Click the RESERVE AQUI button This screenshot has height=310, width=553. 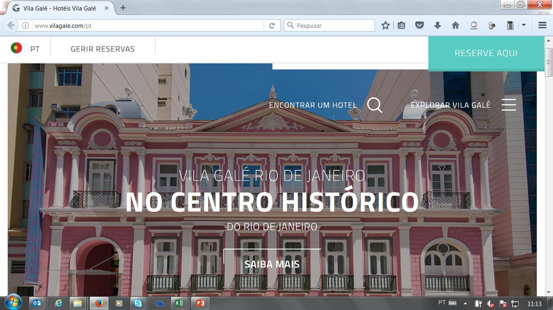coord(486,53)
